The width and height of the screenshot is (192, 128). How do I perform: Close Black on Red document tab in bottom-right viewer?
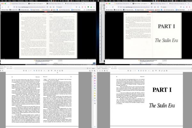tap(118, 68)
